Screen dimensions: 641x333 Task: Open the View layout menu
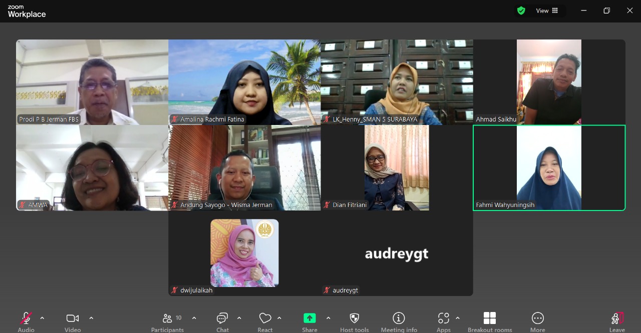(x=547, y=10)
